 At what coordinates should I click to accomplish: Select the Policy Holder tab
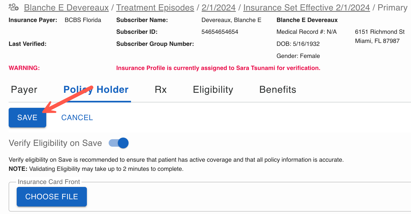click(96, 90)
